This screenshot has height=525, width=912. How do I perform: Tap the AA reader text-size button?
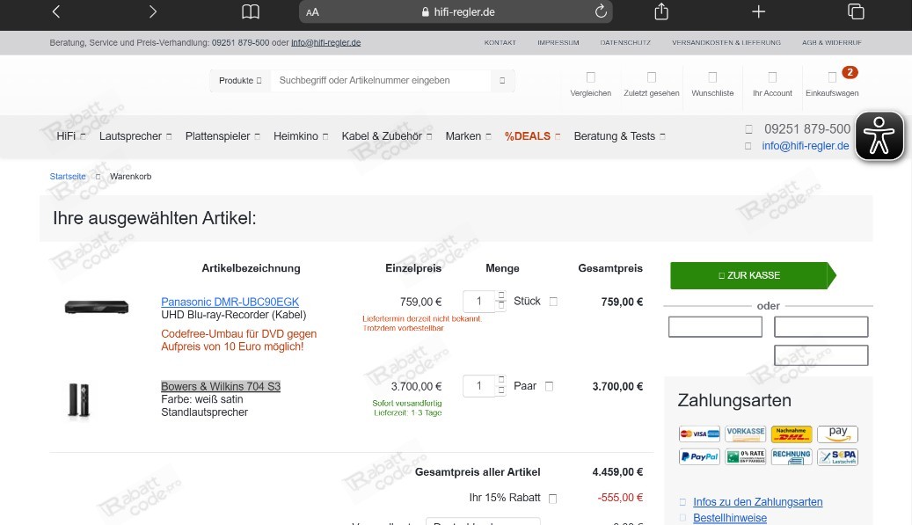[x=312, y=12]
